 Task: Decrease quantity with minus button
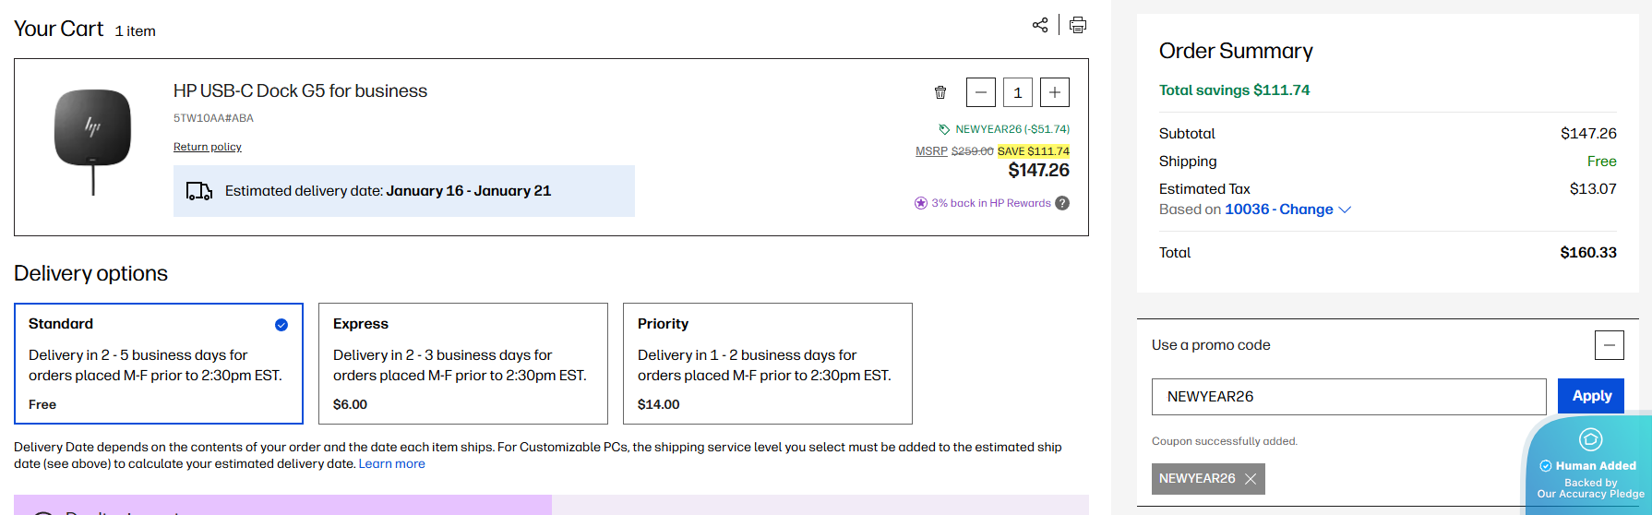pyautogui.click(x=981, y=92)
